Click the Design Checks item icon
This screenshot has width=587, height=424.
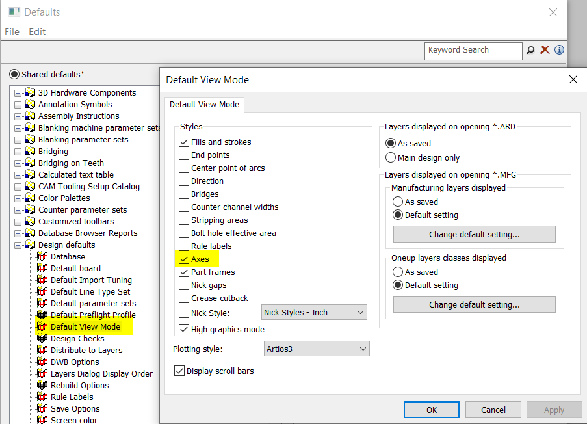click(x=43, y=338)
